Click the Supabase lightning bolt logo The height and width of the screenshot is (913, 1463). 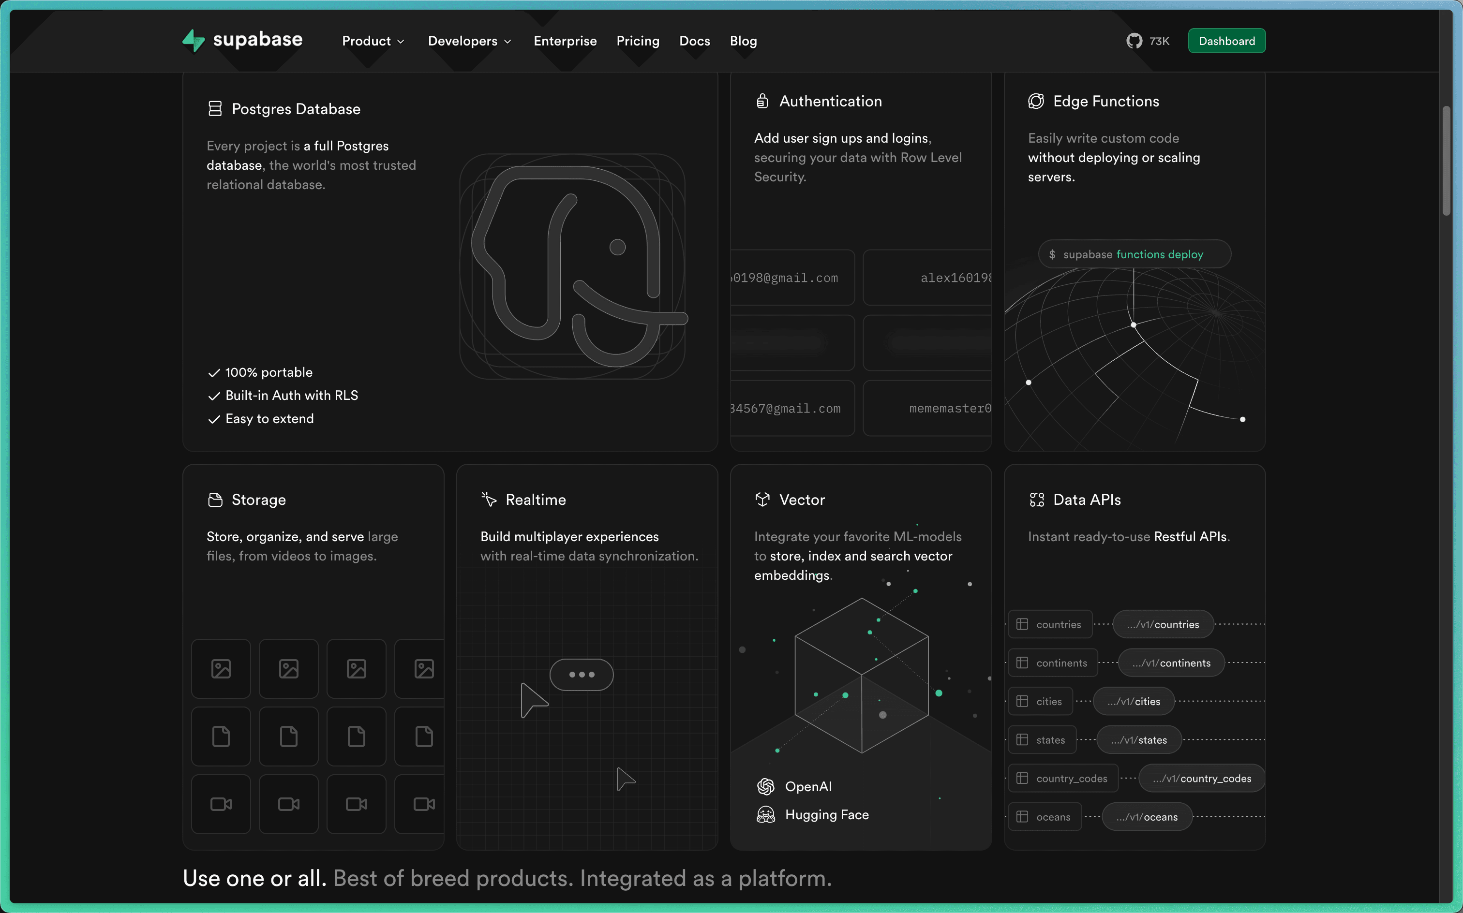pyautogui.click(x=194, y=41)
